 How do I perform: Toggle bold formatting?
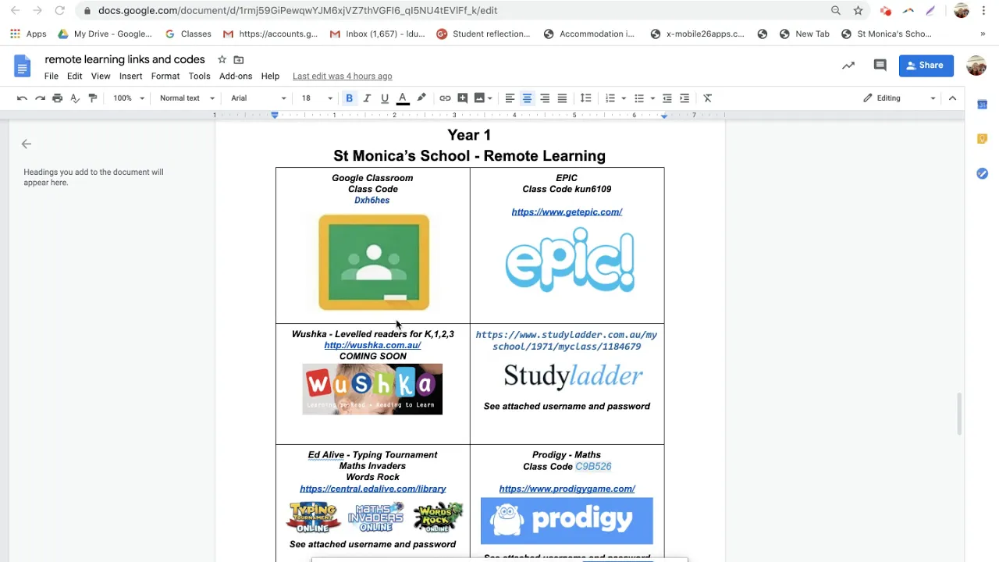[349, 98]
